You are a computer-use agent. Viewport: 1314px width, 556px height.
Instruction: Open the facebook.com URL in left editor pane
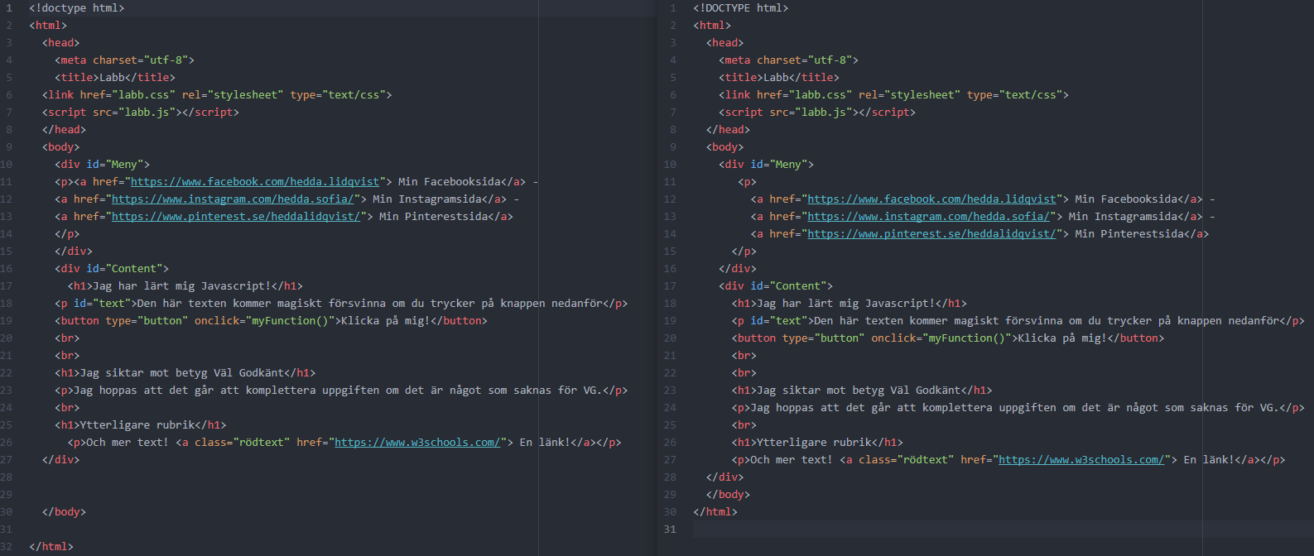point(255,182)
